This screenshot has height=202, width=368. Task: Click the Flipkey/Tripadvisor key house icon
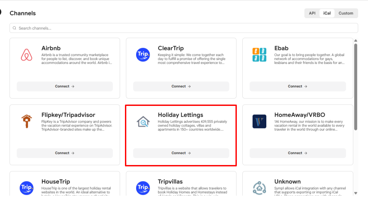click(x=27, y=121)
